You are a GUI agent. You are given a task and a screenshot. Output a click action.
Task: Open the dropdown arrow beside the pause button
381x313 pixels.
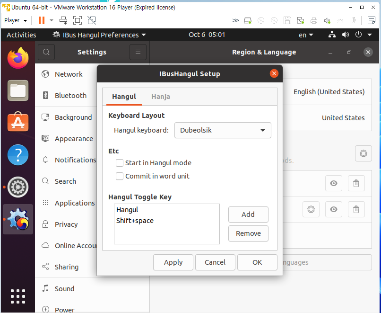click(x=52, y=20)
